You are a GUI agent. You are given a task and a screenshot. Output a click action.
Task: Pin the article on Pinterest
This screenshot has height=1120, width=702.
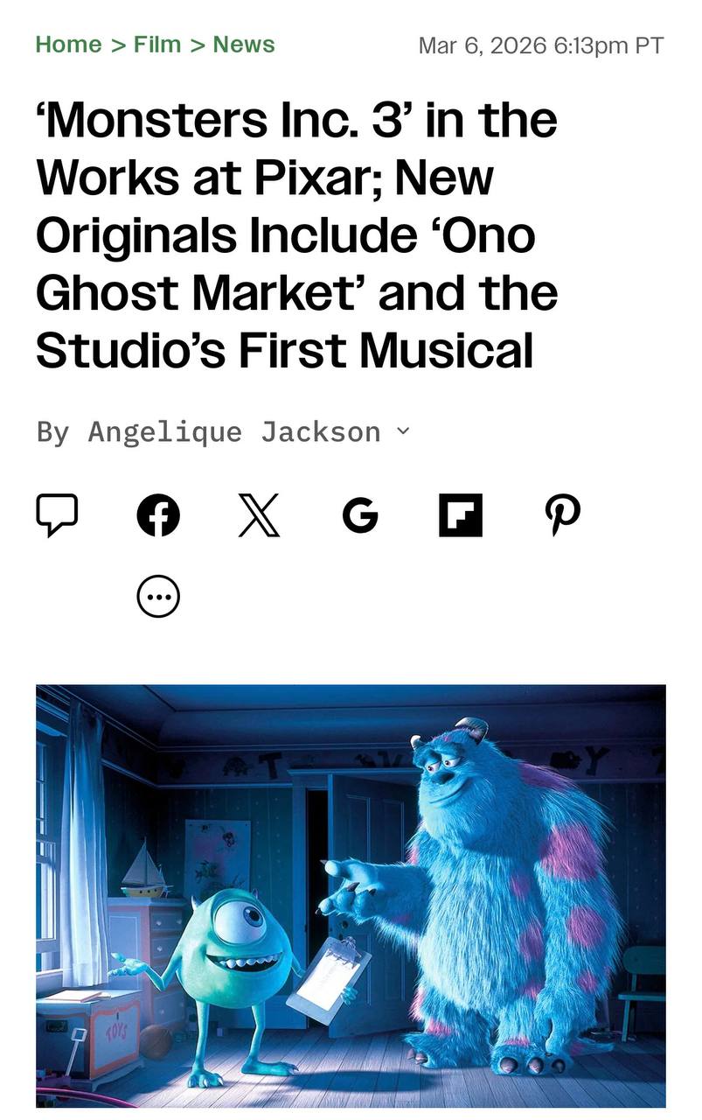point(561,515)
